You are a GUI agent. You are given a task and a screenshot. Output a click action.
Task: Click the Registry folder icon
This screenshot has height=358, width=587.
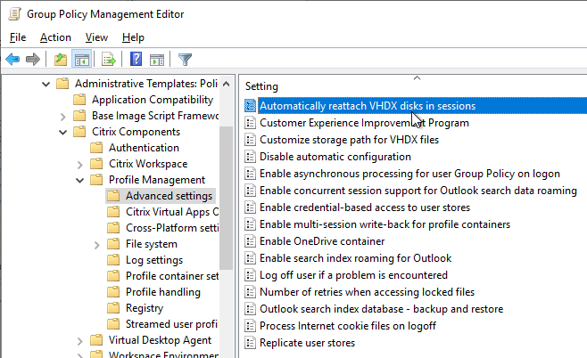click(x=113, y=307)
